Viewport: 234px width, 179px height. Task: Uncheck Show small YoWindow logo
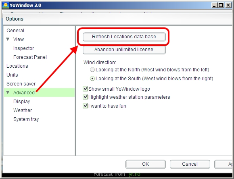coord(85,89)
